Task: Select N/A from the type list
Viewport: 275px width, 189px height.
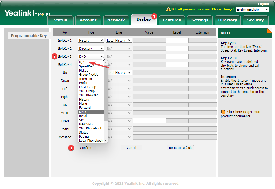Action: tap(82, 62)
